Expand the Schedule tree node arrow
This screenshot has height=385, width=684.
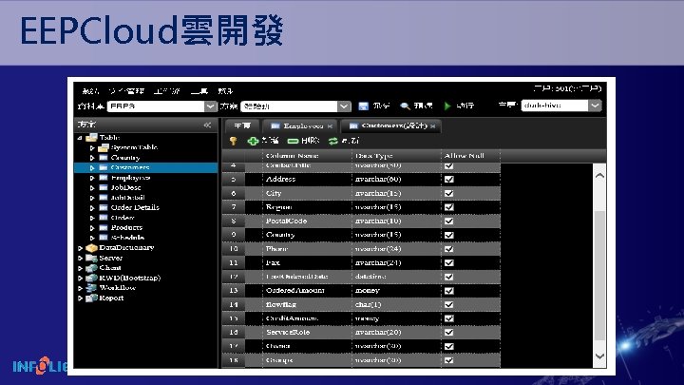tap(92, 238)
